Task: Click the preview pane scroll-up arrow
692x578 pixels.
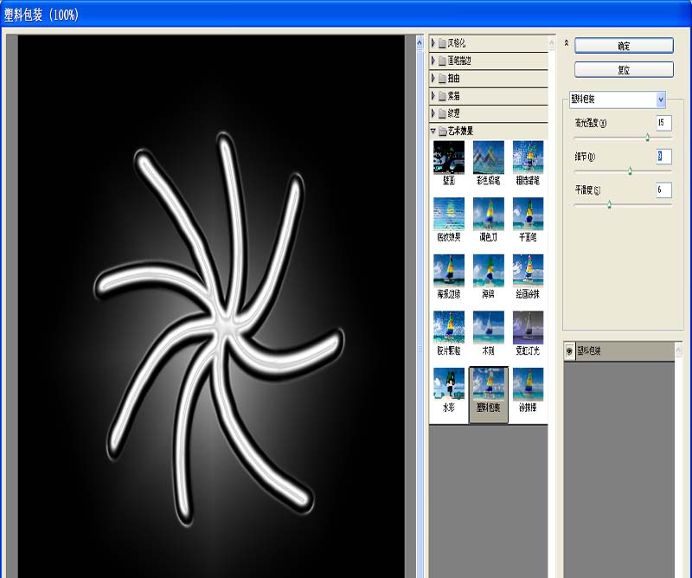Action: [x=420, y=43]
